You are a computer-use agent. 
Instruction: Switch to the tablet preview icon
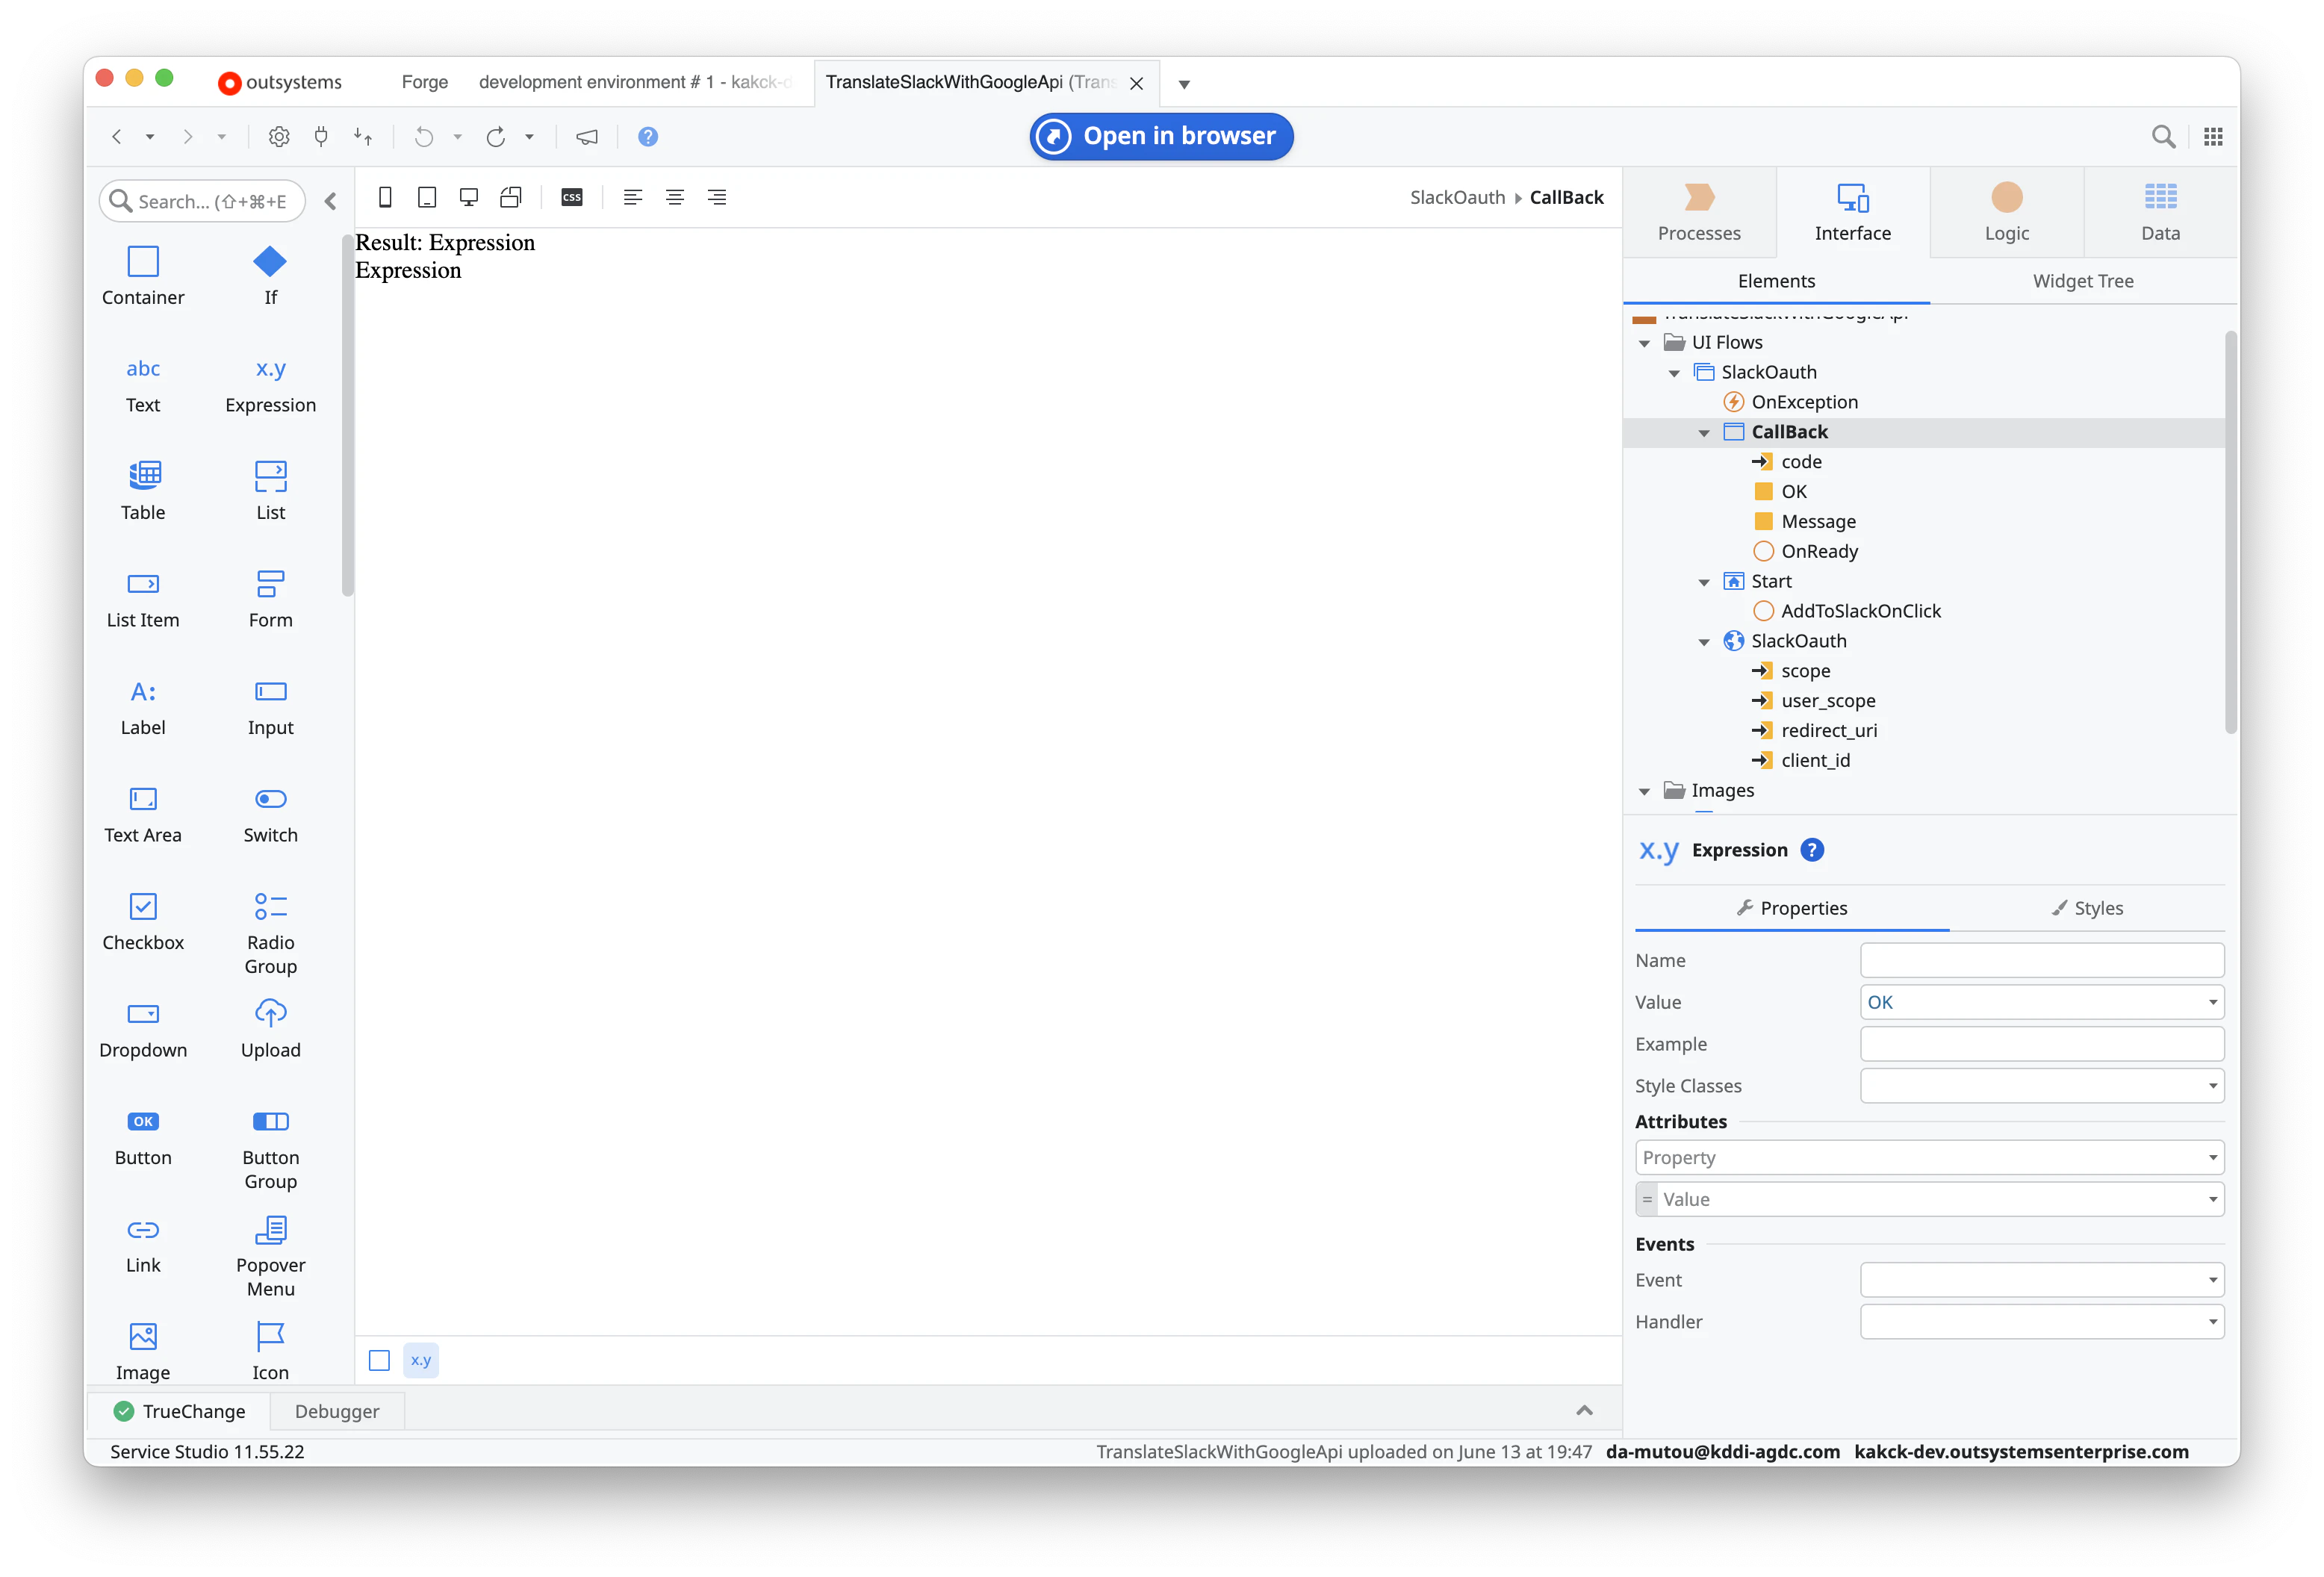[x=427, y=197]
